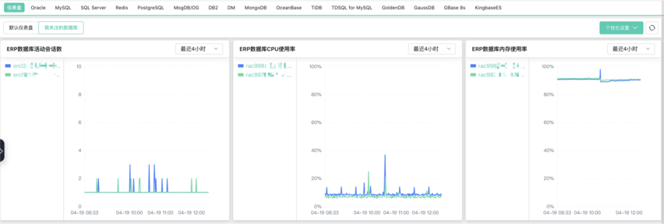This screenshot has width=664, height=224.
Task: Expand the collapsed left sidebar handle
Action: 2,150
